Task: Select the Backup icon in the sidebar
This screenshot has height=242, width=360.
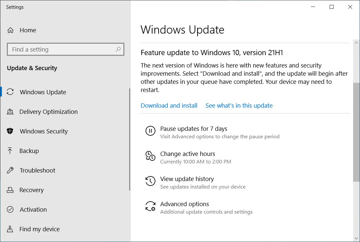Action: click(x=10, y=151)
